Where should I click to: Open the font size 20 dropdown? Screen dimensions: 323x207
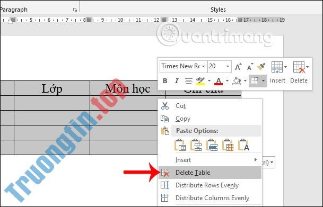pos(228,66)
